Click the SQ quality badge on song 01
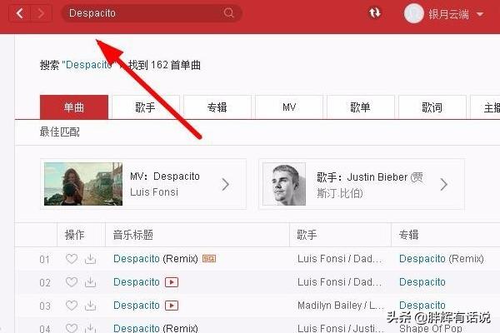Image resolution: width=500 pixels, height=333 pixels. click(209, 258)
